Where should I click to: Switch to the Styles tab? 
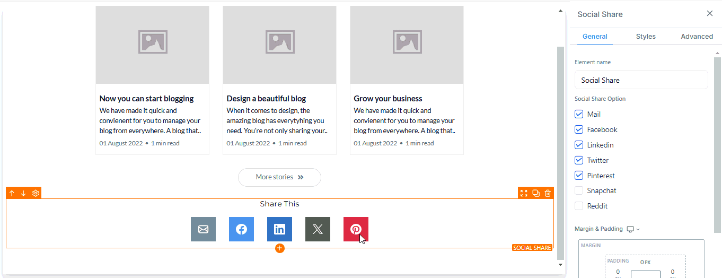pos(646,37)
